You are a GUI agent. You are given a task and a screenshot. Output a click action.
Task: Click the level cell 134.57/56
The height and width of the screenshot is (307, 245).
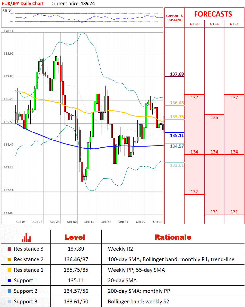(76, 291)
